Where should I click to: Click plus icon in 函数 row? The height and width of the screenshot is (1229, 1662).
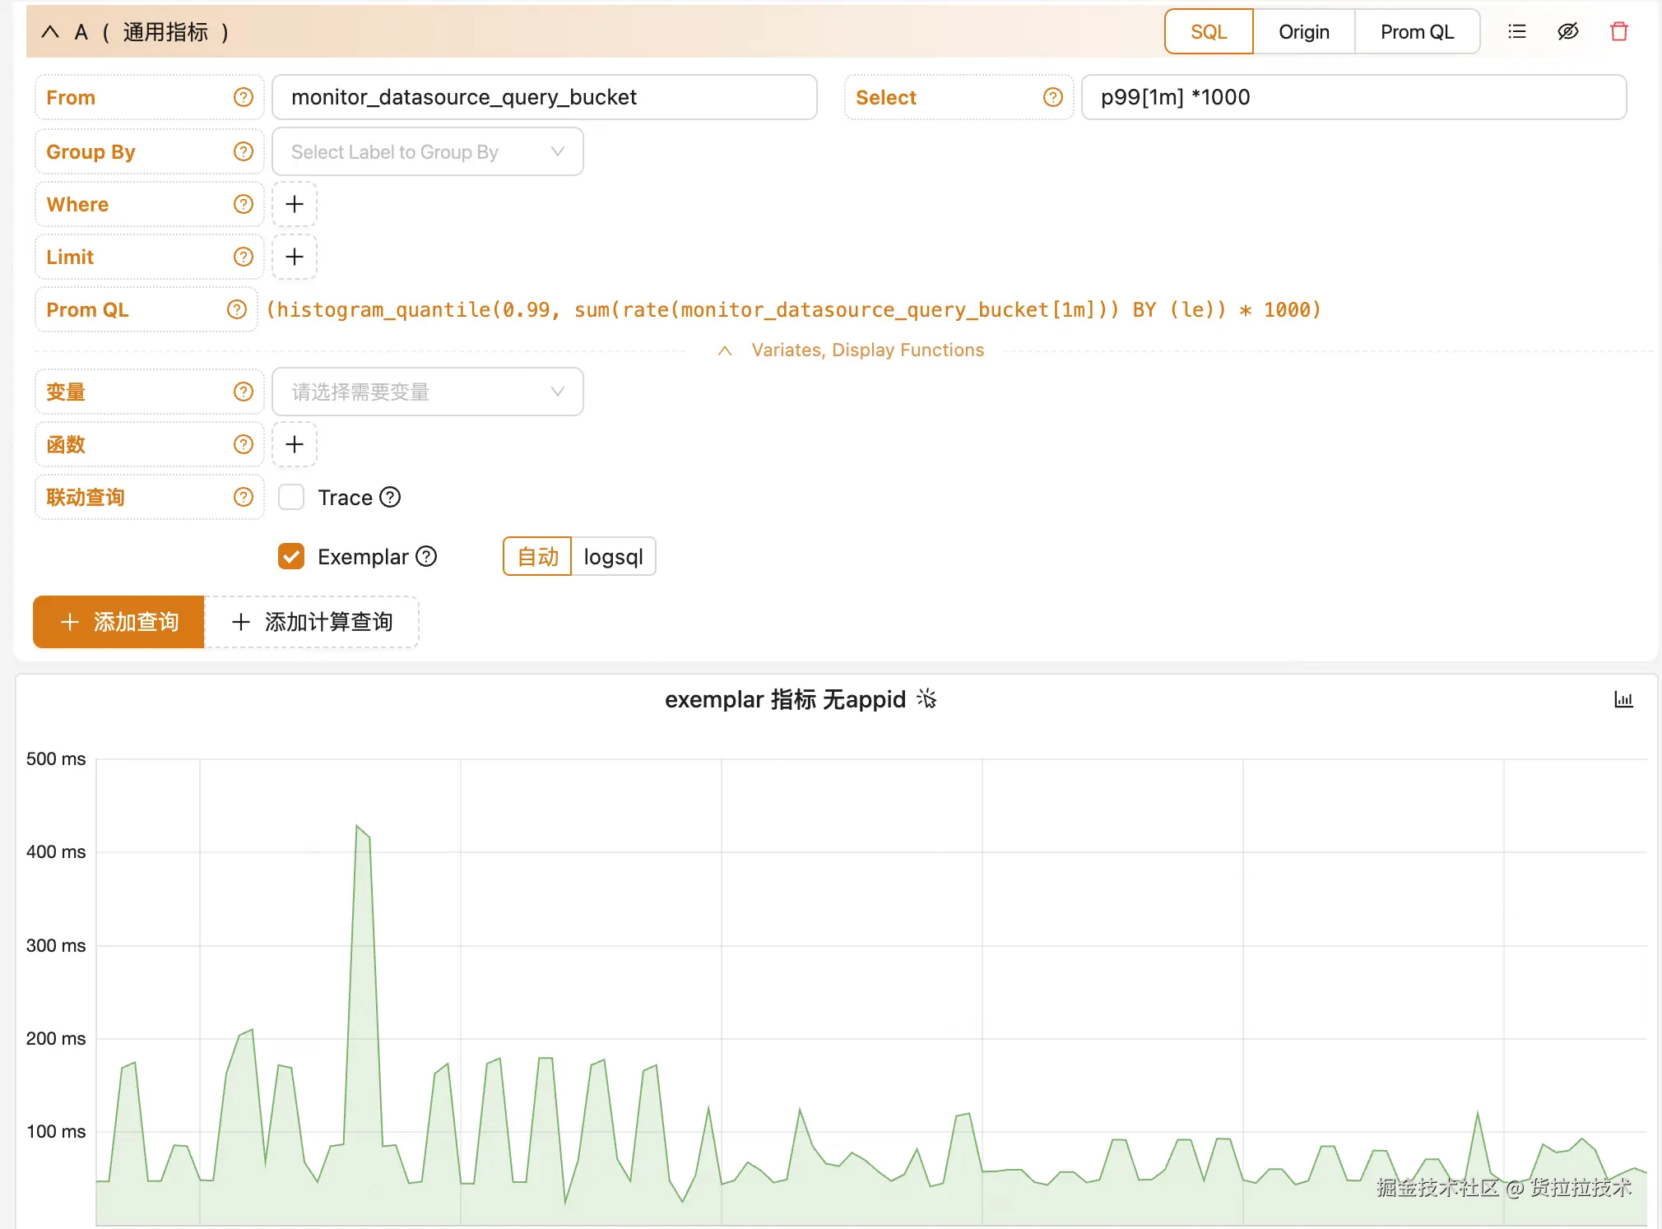pos(295,444)
